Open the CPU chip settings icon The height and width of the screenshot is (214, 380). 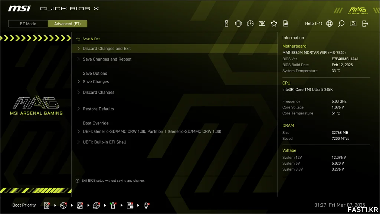click(x=238, y=23)
